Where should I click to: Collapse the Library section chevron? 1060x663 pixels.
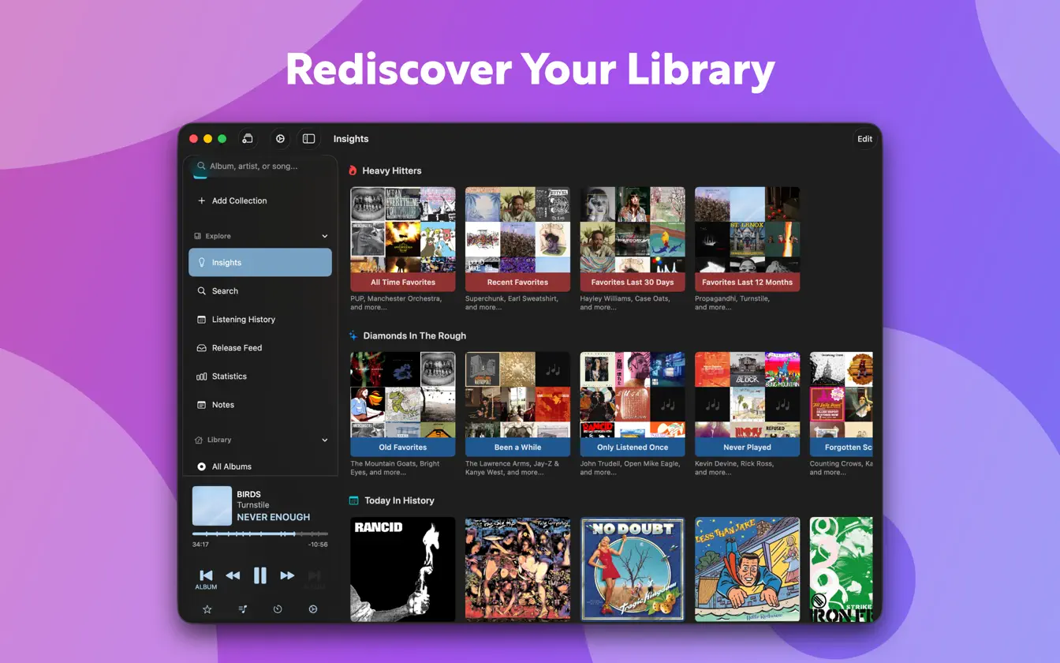pyautogui.click(x=325, y=440)
